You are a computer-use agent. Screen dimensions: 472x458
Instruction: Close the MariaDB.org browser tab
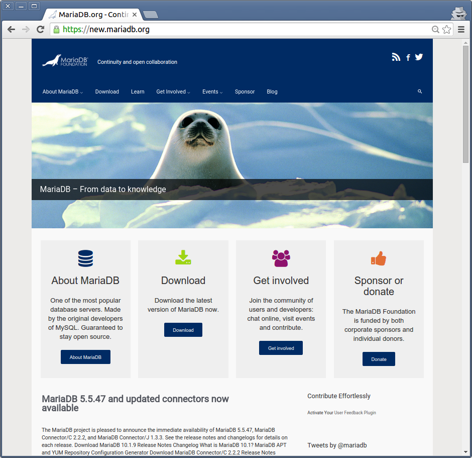135,15
